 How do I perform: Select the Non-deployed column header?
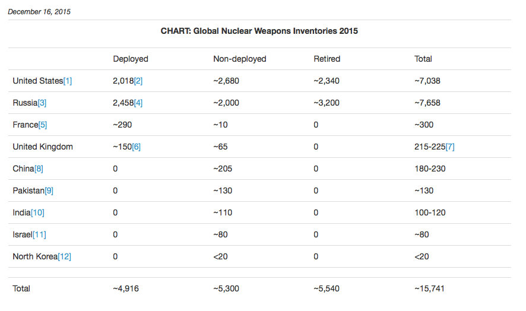[x=240, y=59]
